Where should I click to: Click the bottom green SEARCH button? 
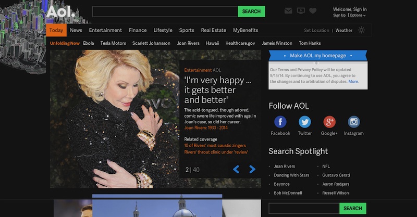(x=353, y=208)
